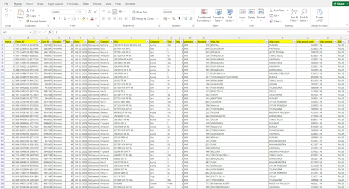Expand the Name Box dropdown
This screenshot has height=189, width=349.
click(x=30, y=32)
